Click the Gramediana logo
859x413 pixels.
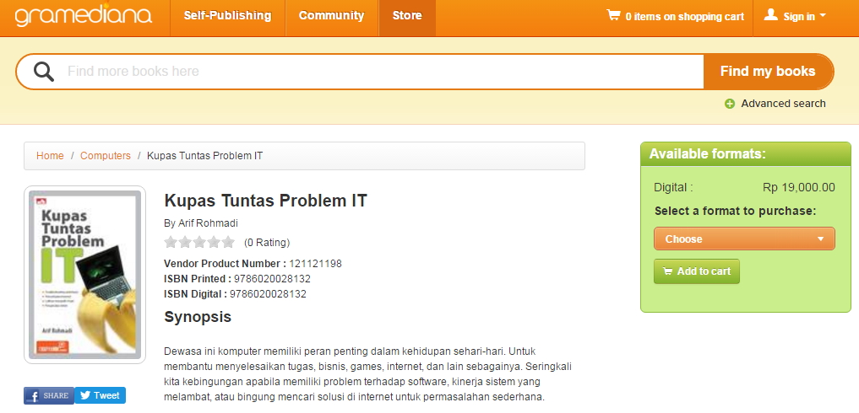point(83,17)
